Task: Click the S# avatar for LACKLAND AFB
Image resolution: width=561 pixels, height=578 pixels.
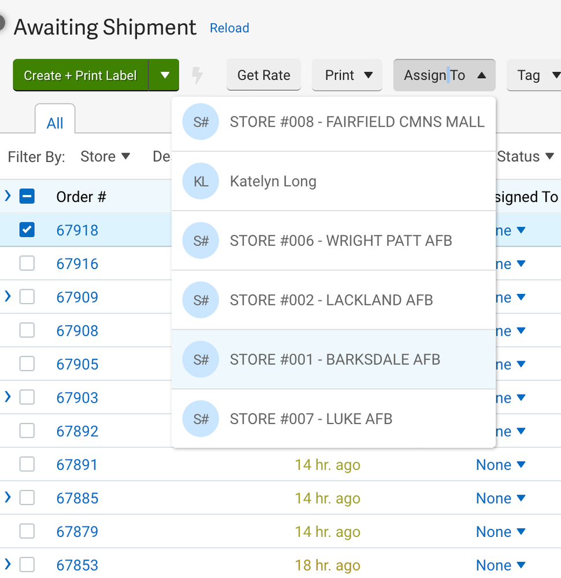Action: tap(200, 300)
